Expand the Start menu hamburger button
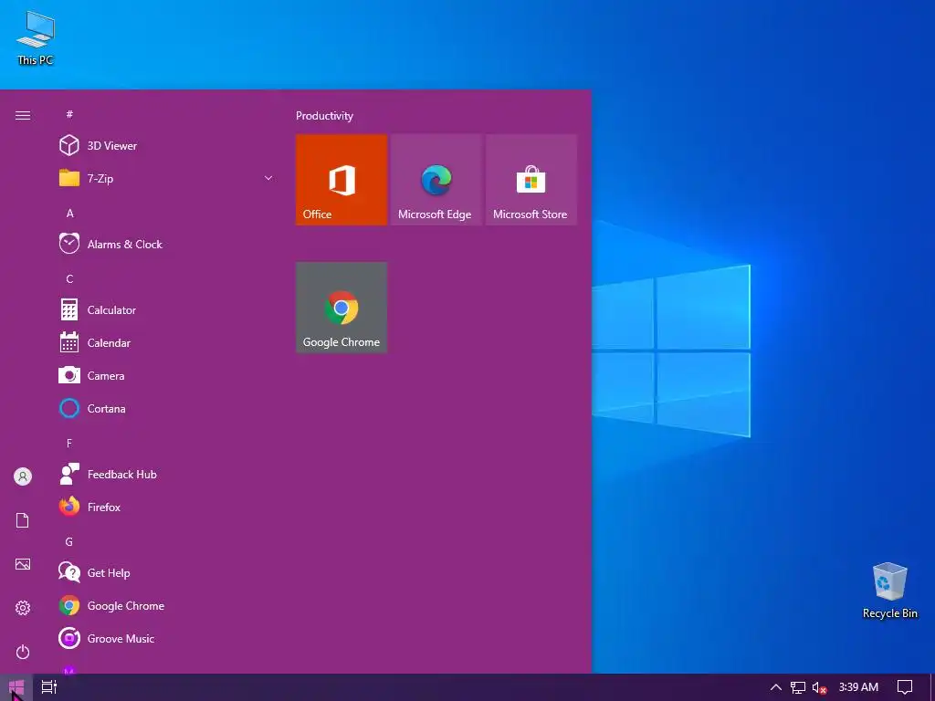 coord(23,115)
